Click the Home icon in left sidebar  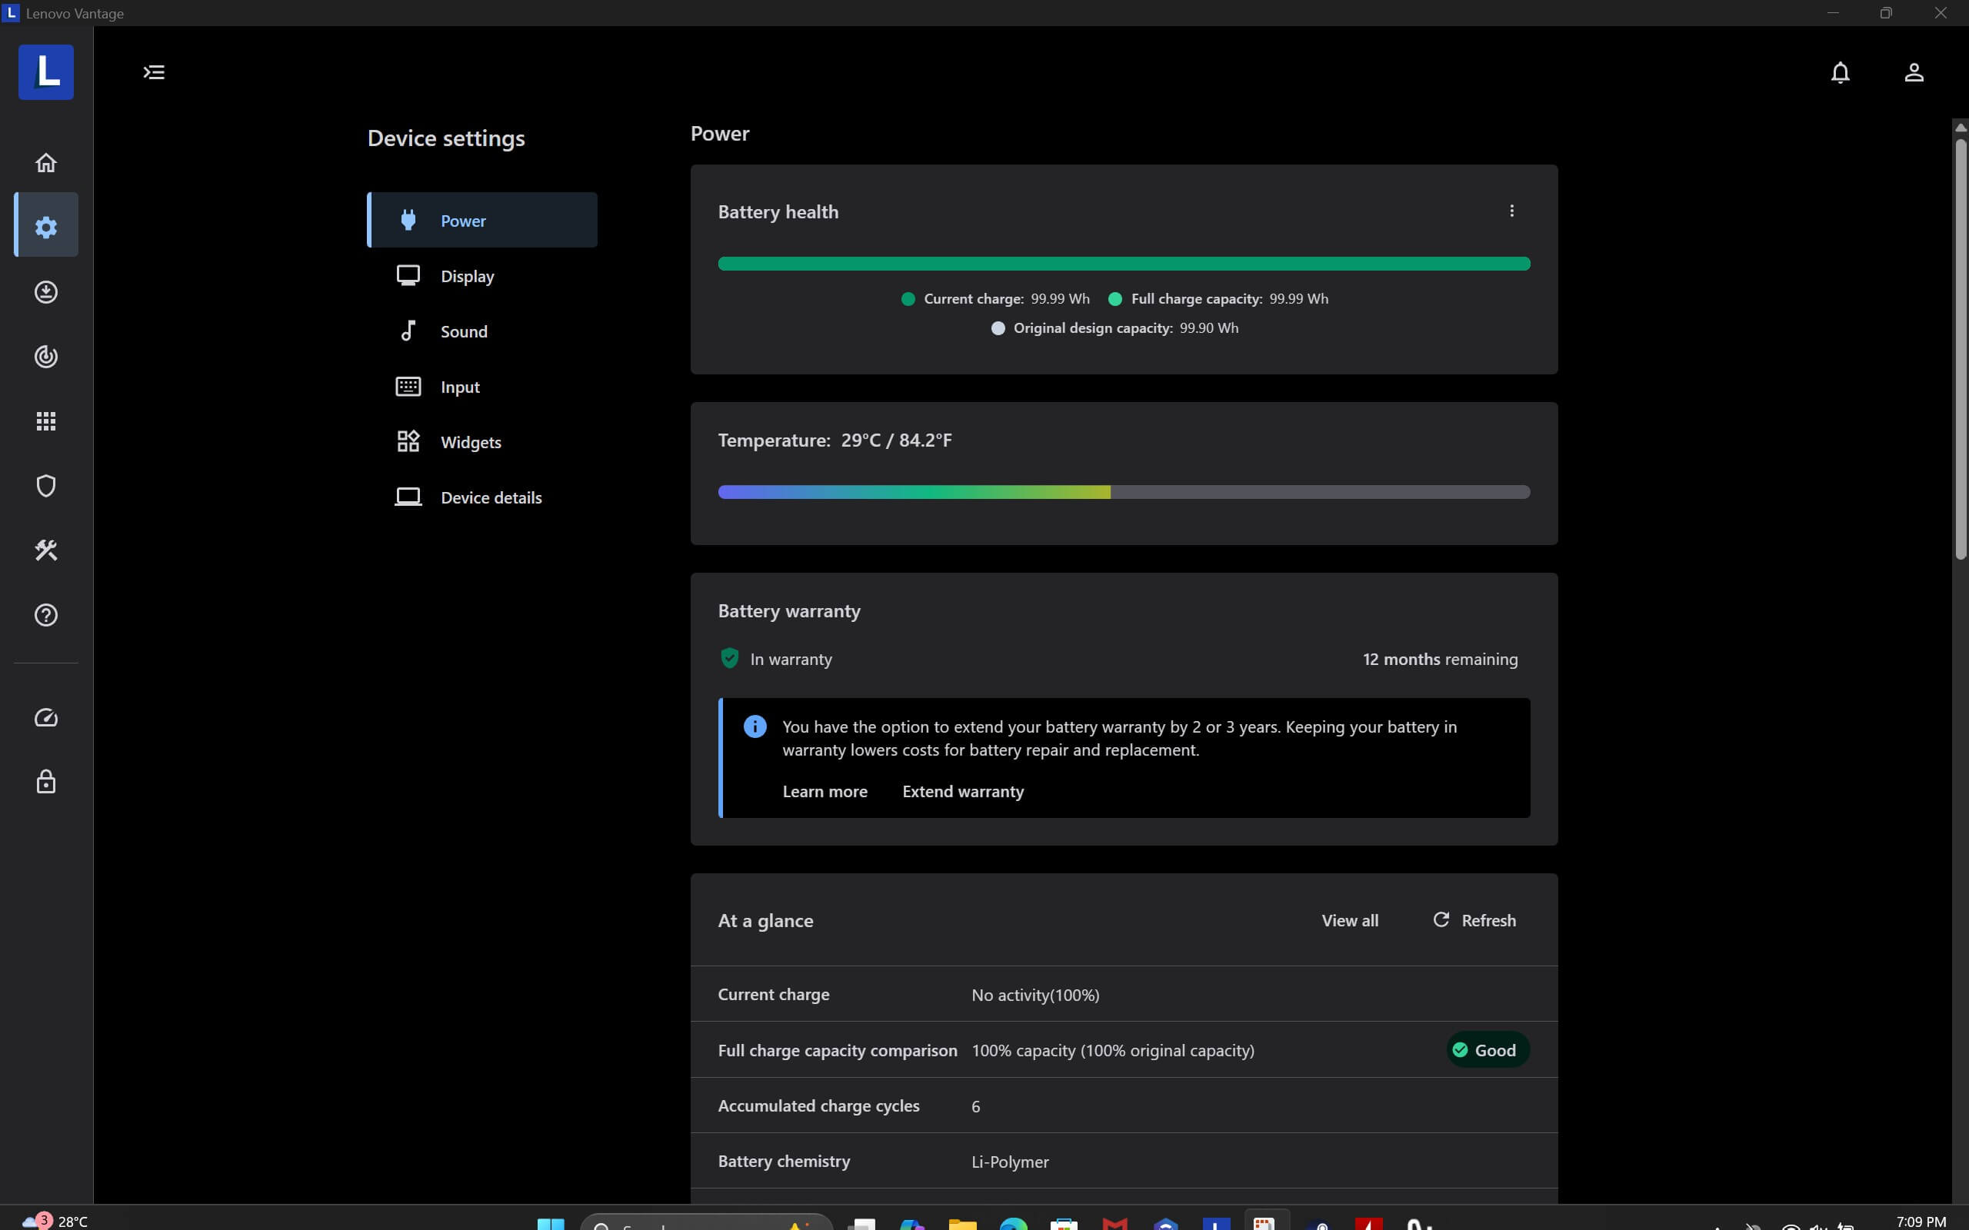tap(45, 163)
